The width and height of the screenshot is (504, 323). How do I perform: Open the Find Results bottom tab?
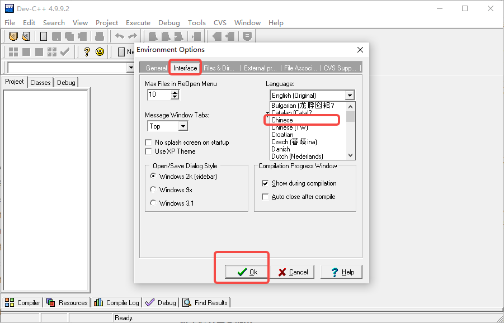[x=205, y=302]
